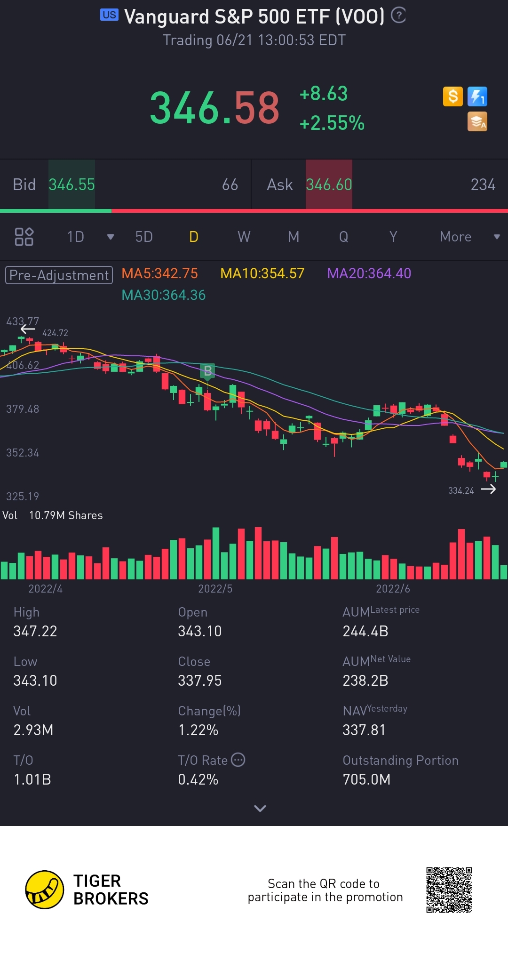
Task: Tap the NAV Yesterday value 337.81
Action: (x=364, y=730)
